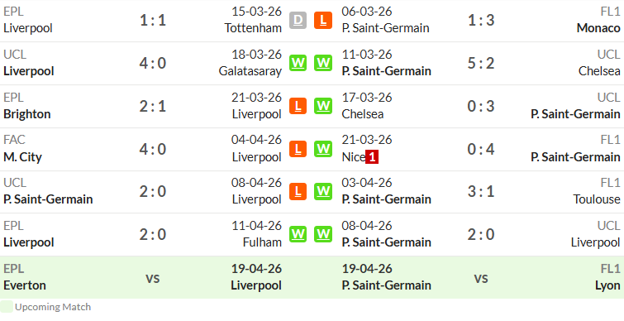624x321 pixels.
Task: Open the 1 : 3 P. Saint-Germain vs Monaco score
Action: [x=481, y=20]
